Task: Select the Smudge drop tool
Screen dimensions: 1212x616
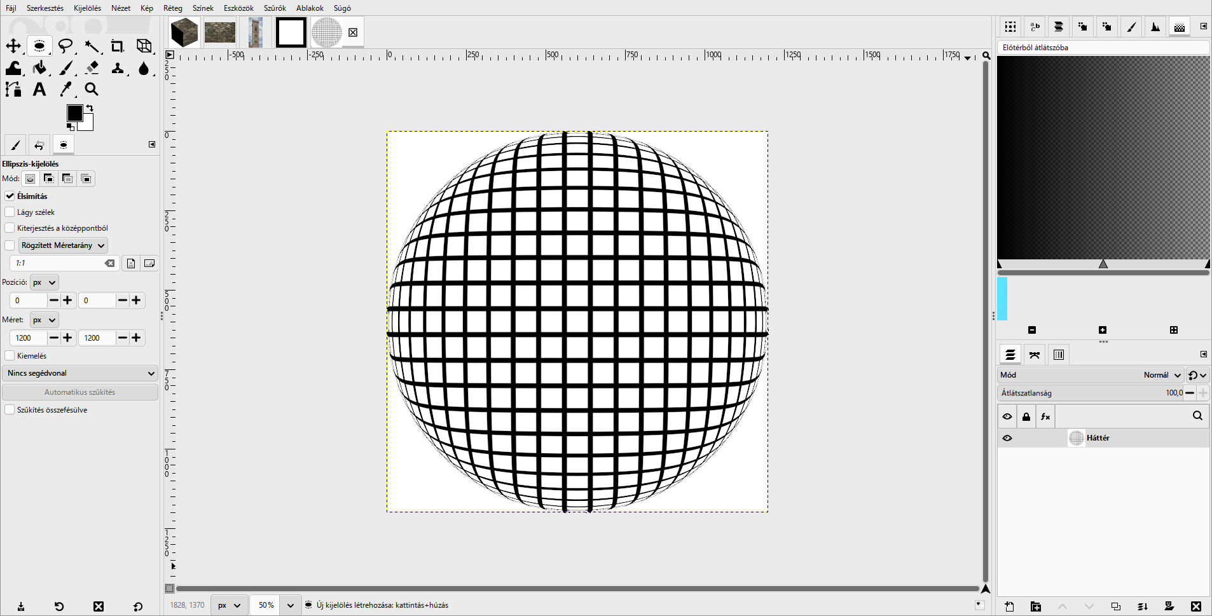Action: [x=144, y=68]
